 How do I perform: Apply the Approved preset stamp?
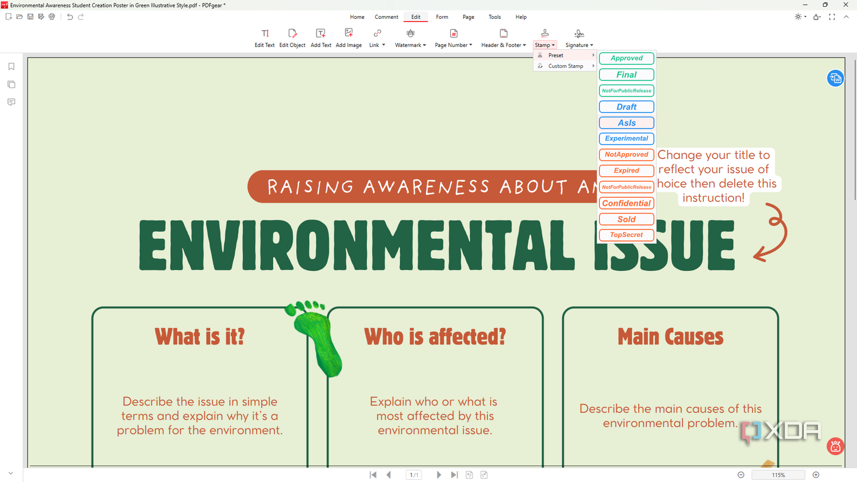pyautogui.click(x=626, y=58)
